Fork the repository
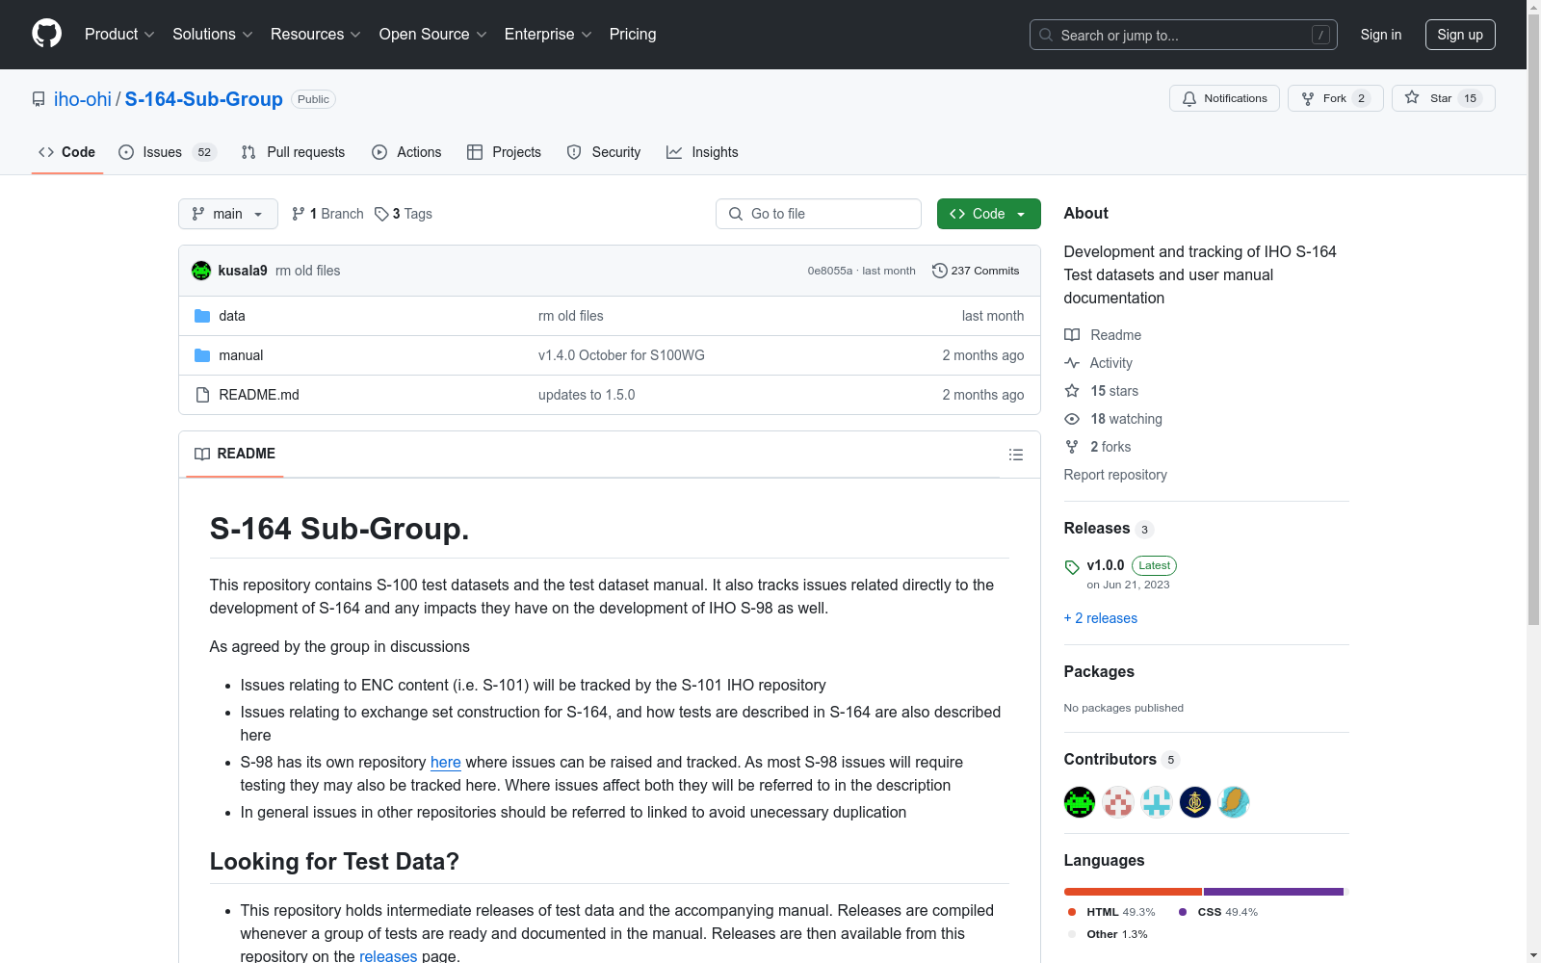The height and width of the screenshot is (963, 1541). point(1335,98)
